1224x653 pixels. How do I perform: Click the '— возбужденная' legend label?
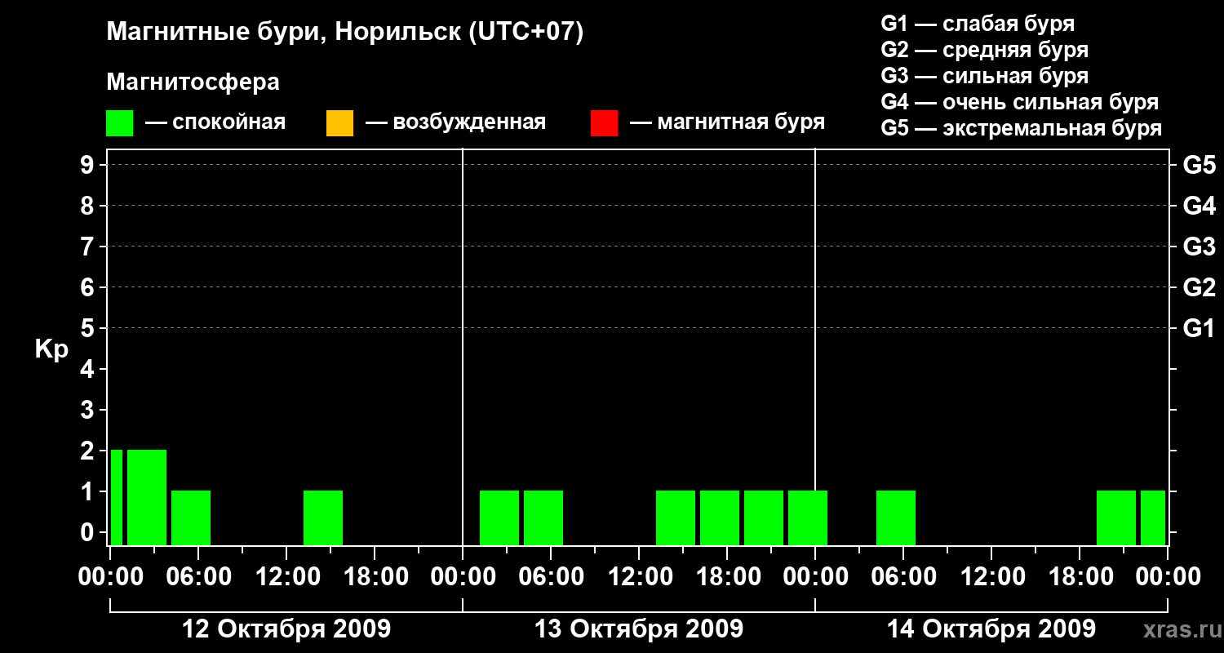(x=456, y=122)
